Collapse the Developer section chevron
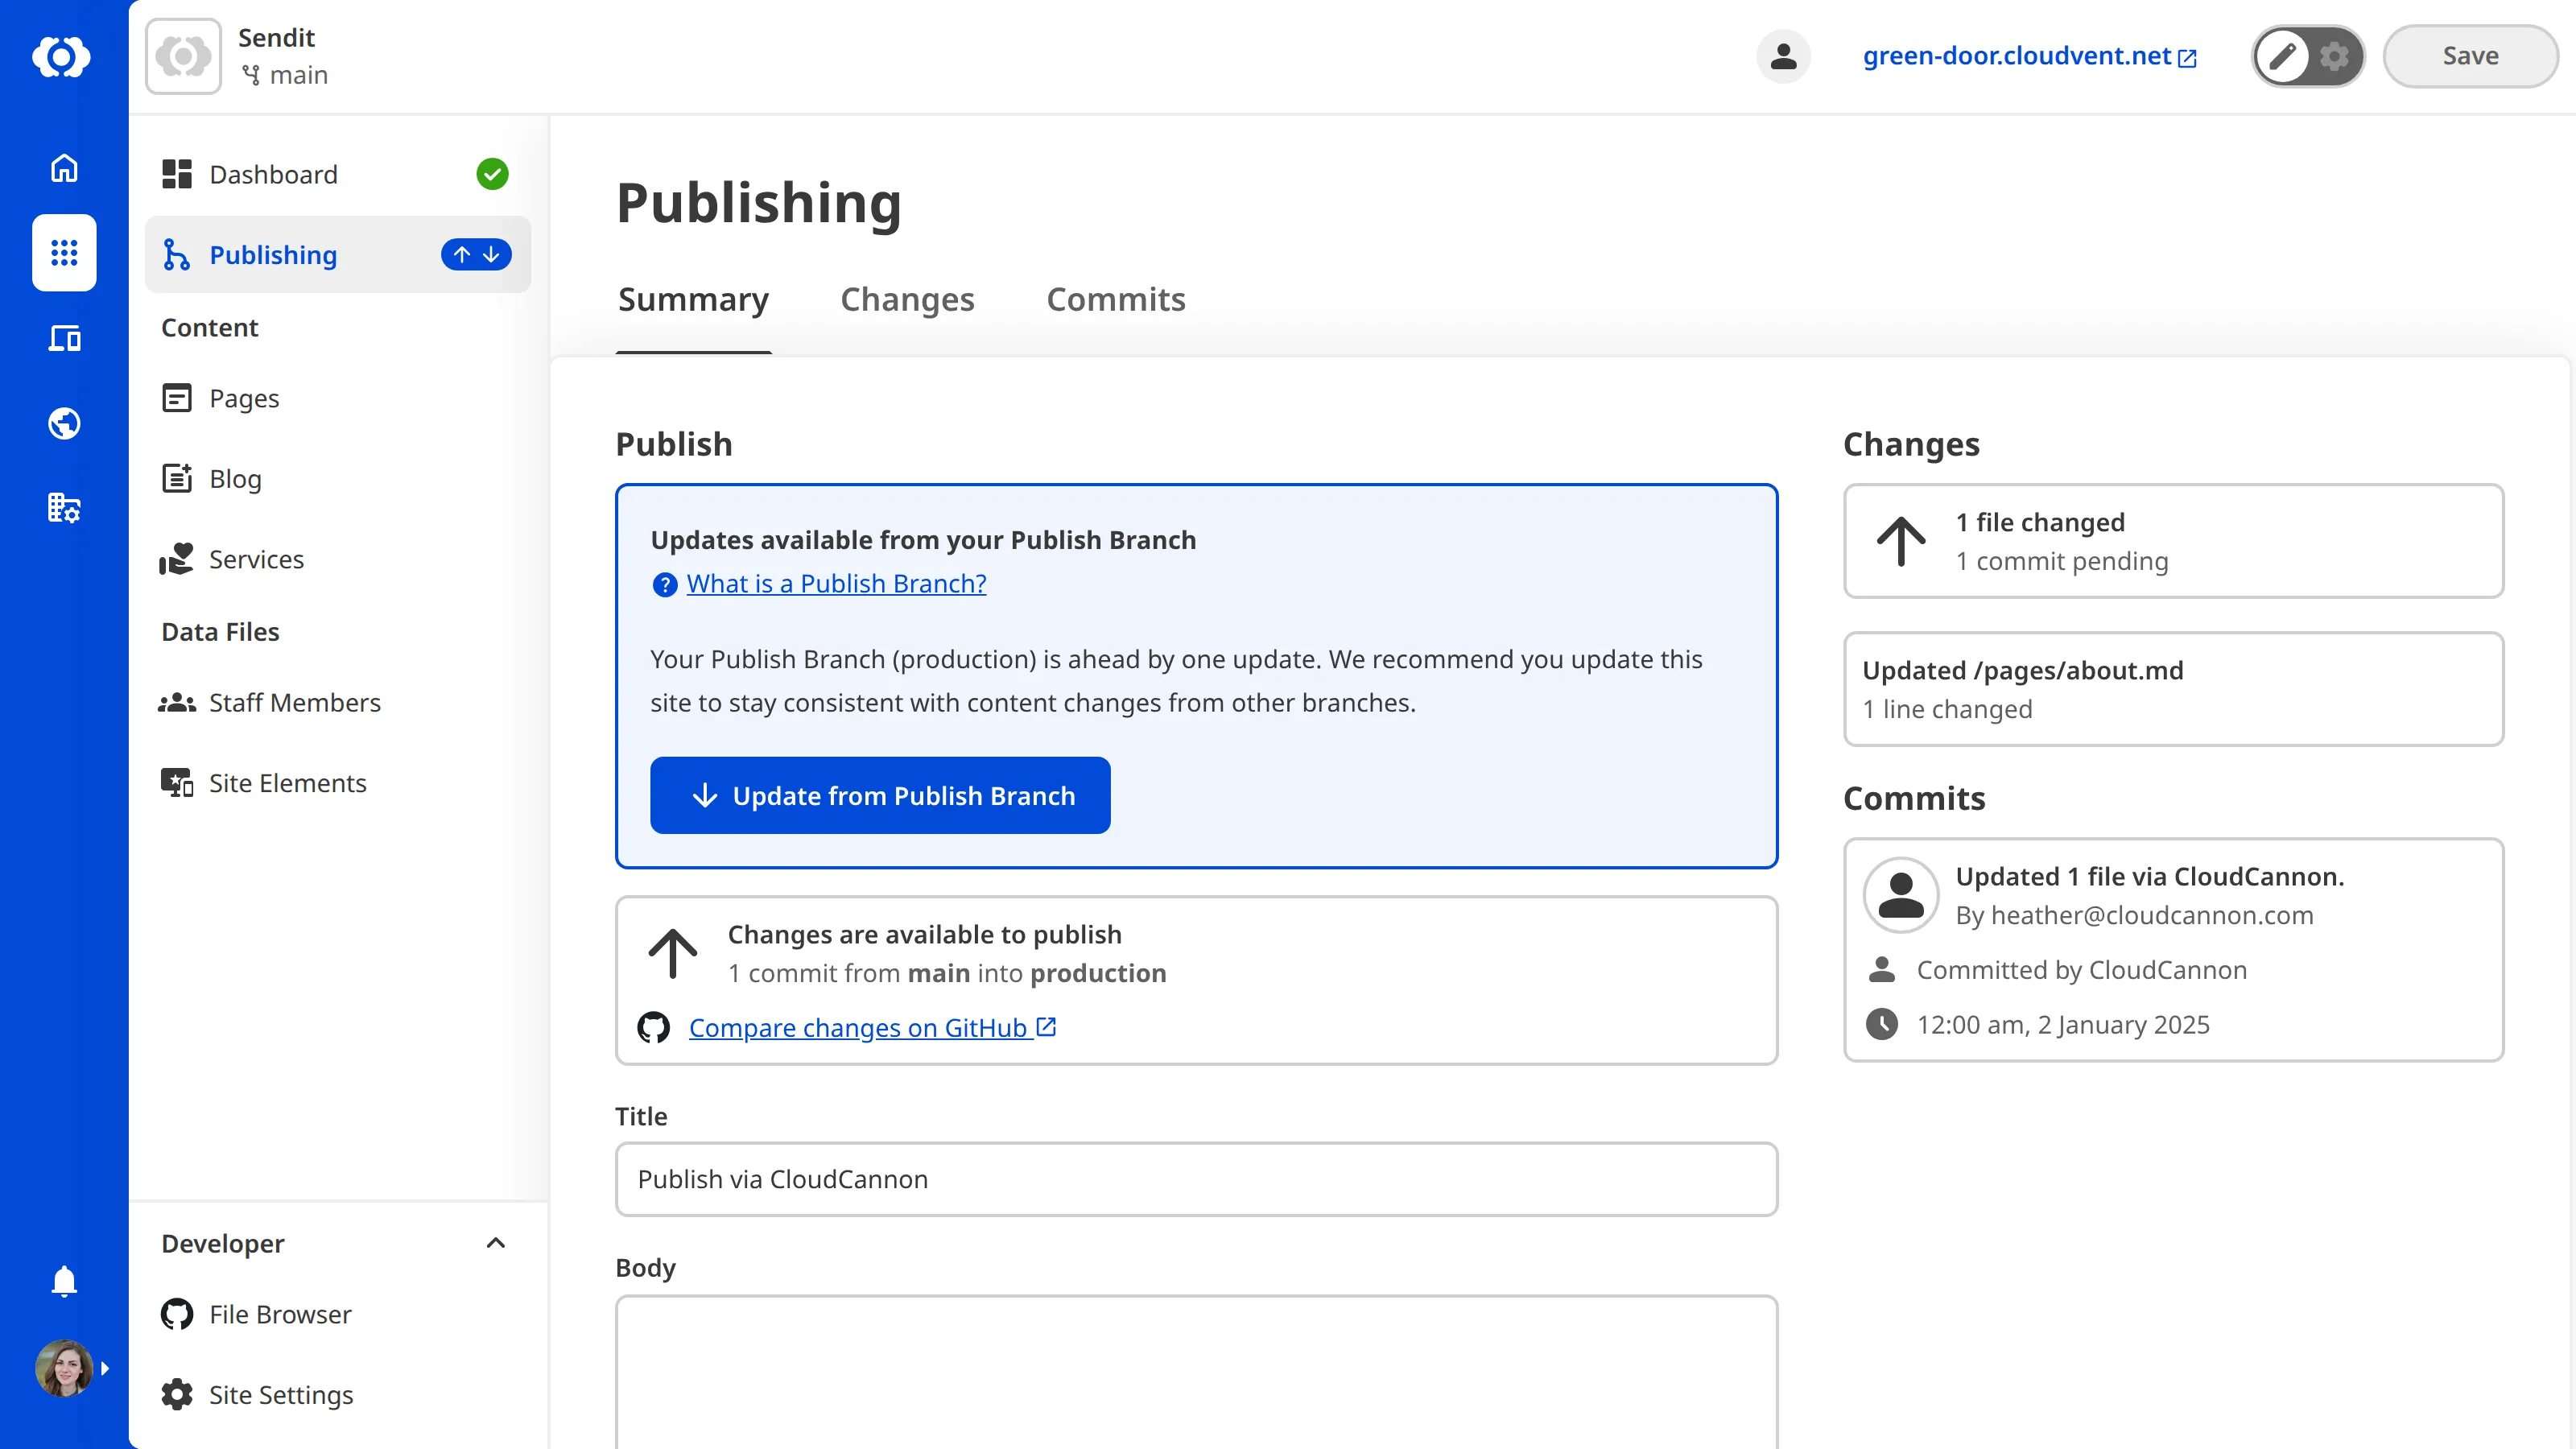Viewport: 2576px width, 1449px height. point(495,1243)
